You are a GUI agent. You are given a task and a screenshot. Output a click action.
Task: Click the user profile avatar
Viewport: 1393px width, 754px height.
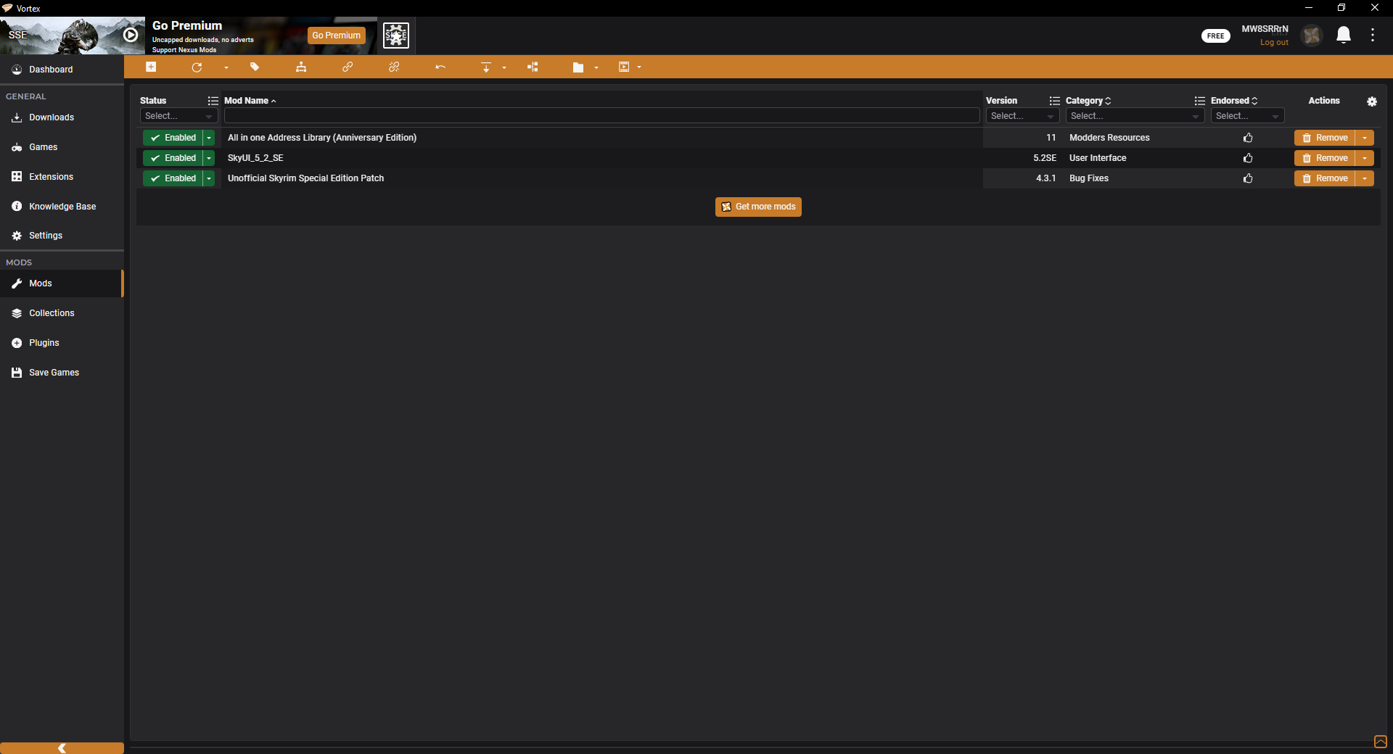[x=1312, y=35]
